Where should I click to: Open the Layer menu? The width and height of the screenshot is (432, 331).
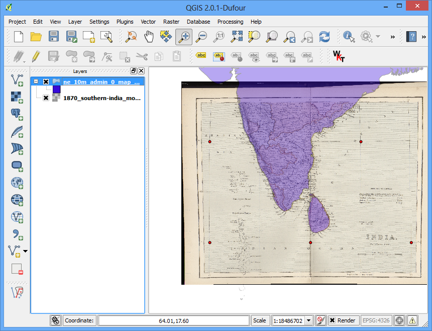[75, 22]
